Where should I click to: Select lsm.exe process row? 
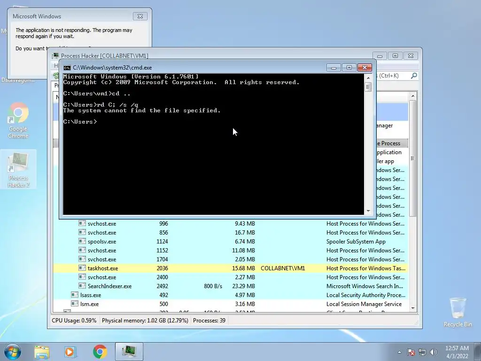(231, 304)
